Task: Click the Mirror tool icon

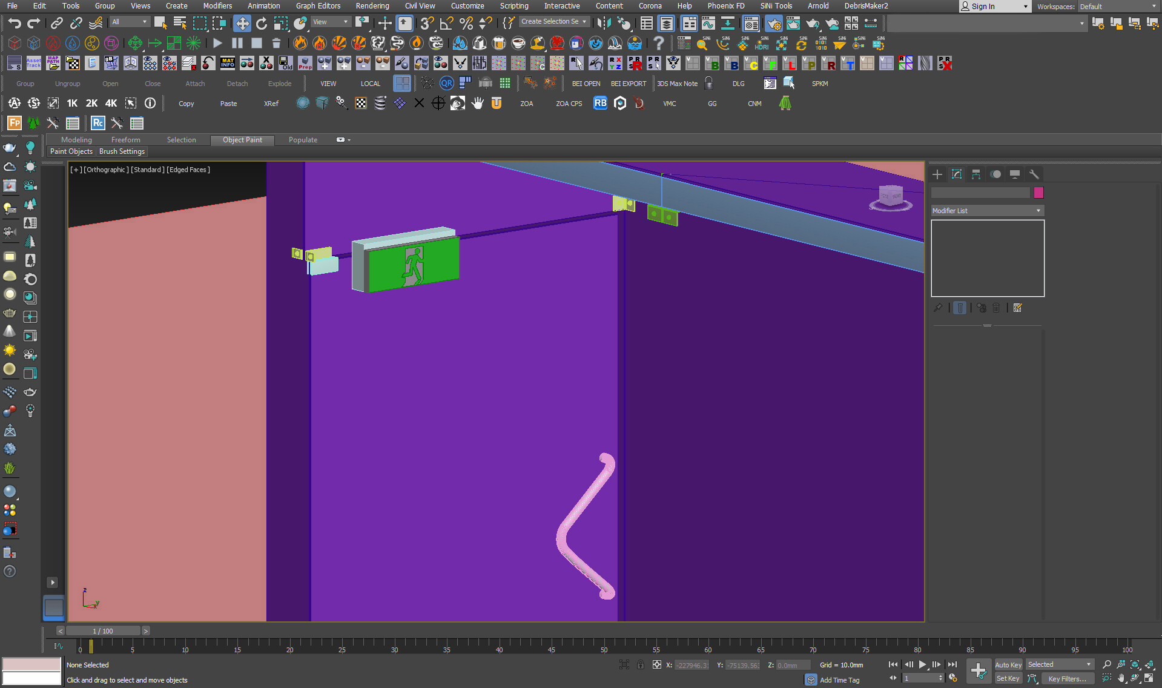Action: click(604, 23)
